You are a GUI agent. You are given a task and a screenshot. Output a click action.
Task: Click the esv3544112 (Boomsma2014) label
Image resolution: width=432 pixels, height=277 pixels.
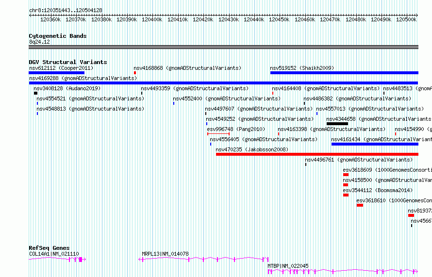click(x=378, y=190)
